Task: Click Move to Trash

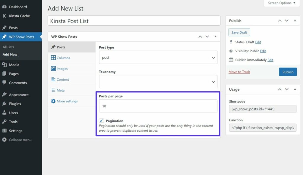Action: click(239, 72)
